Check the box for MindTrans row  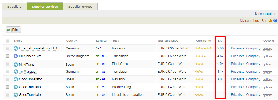(x=7, y=64)
